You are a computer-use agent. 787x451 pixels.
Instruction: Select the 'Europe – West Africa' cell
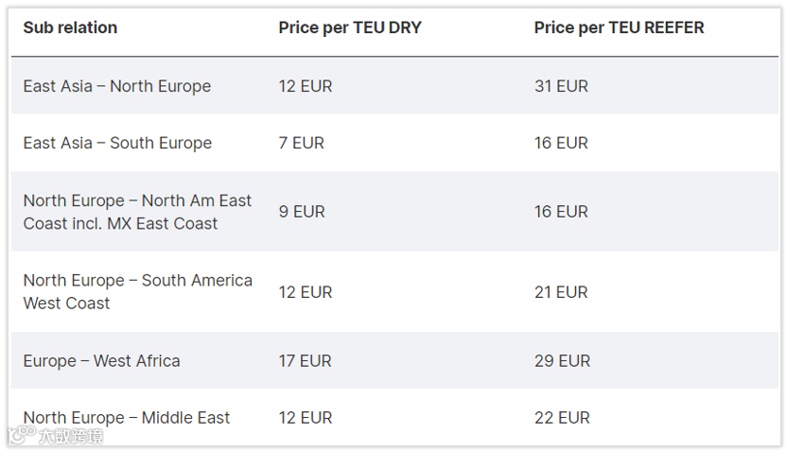pos(101,360)
